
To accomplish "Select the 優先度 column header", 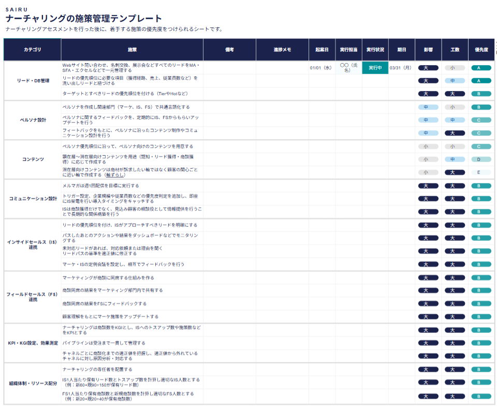I will (x=481, y=50).
